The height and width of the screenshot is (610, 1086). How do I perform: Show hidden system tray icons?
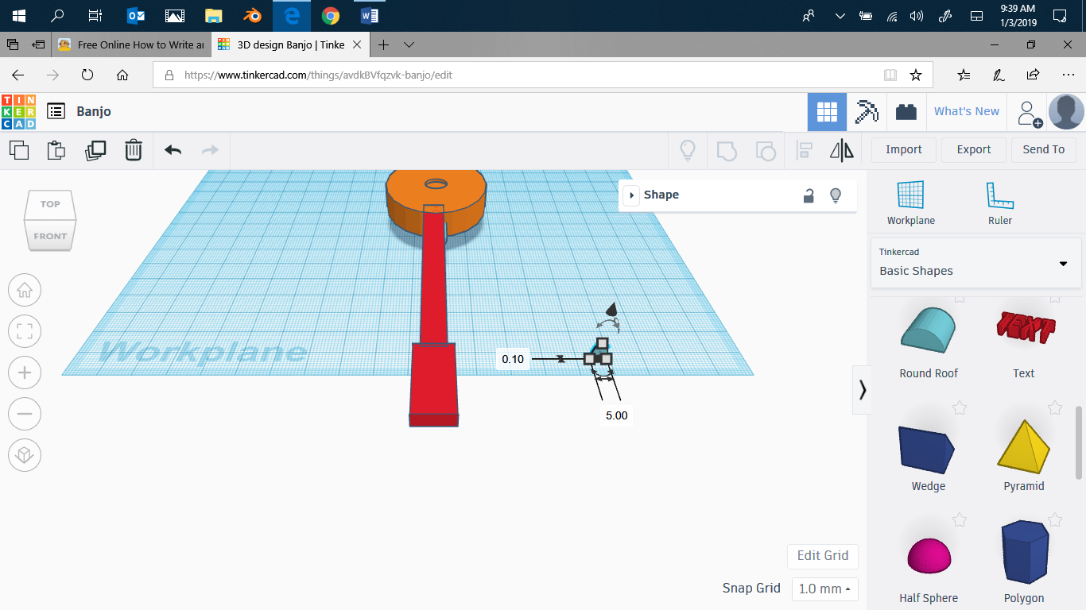(840, 16)
